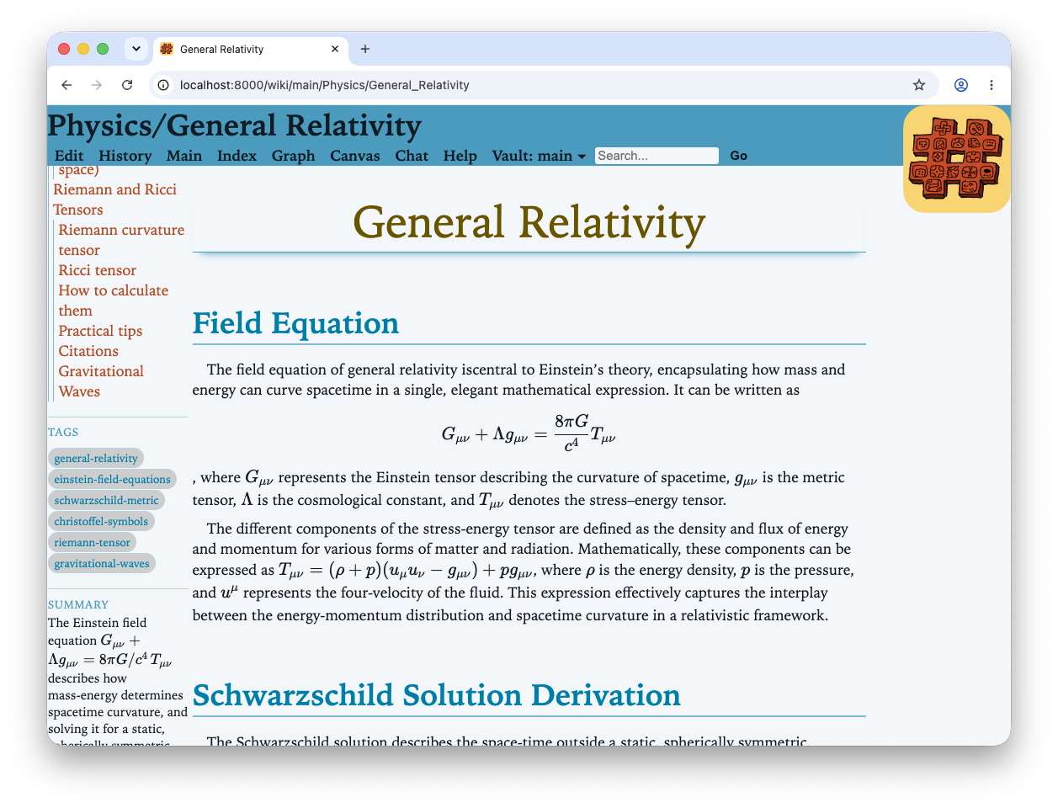Screen dimensions: 1058x808
Task: Click the Field Equation heading
Action: click(x=295, y=323)
